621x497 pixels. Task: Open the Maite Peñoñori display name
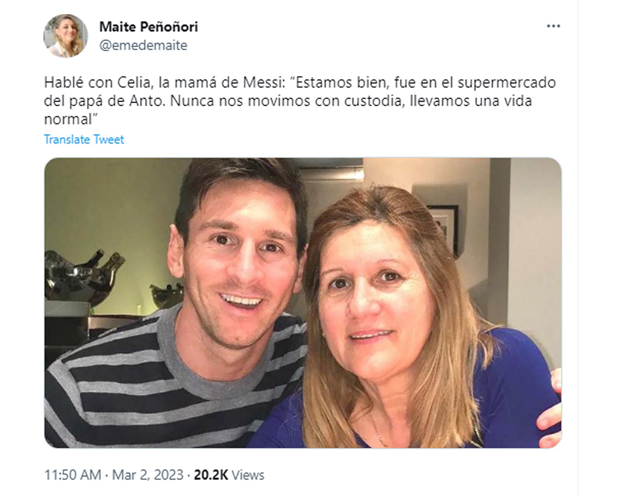click(148, 27)
